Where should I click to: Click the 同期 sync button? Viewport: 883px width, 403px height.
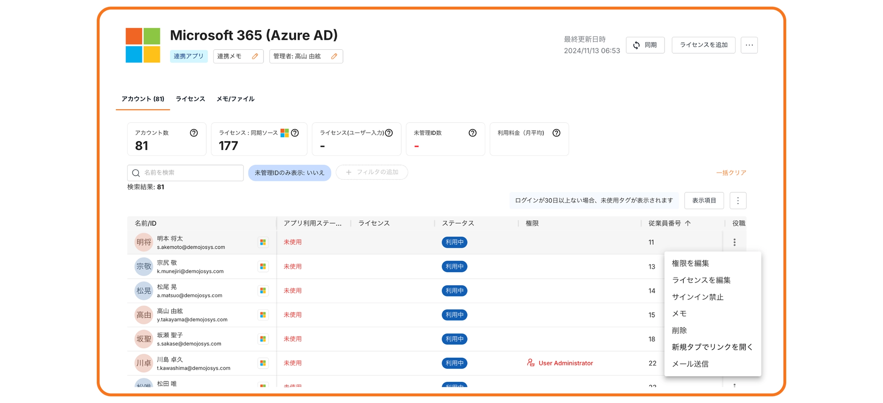coord(645,45)
